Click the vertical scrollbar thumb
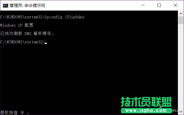 181,20
